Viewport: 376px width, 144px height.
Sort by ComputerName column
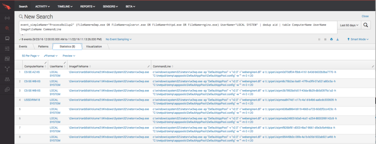(x=35, y=66)
